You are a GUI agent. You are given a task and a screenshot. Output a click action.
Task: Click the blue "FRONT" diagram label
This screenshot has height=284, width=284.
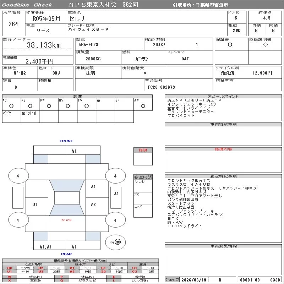pyautogui.click(x=66, y=141)
